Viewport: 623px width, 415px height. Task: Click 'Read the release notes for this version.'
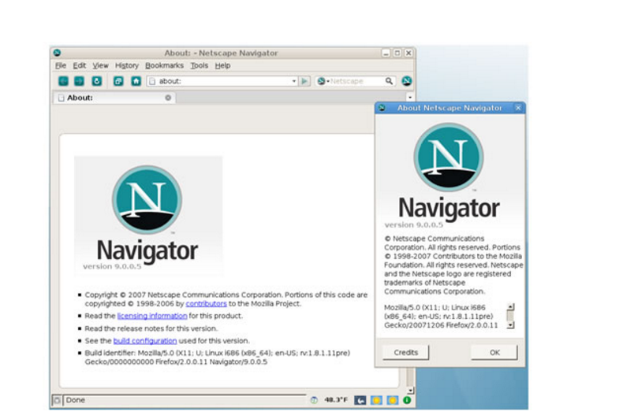[151, 328]
